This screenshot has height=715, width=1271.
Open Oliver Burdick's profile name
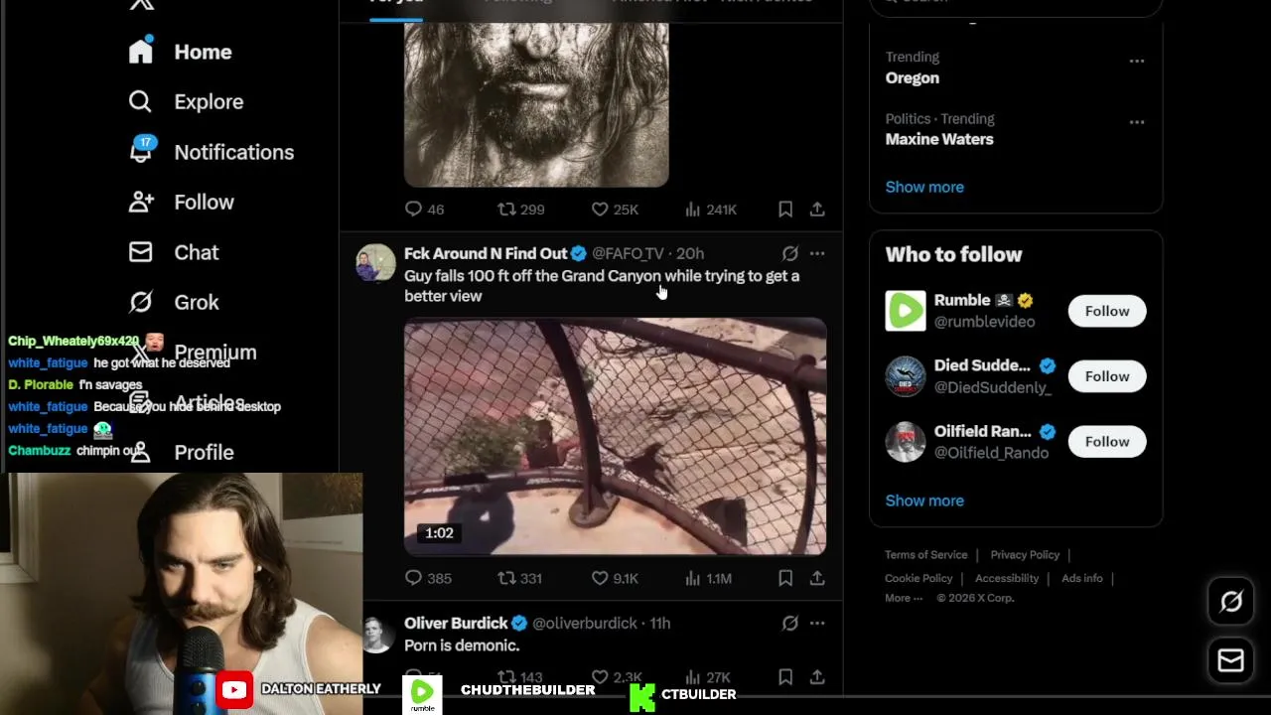456,624
